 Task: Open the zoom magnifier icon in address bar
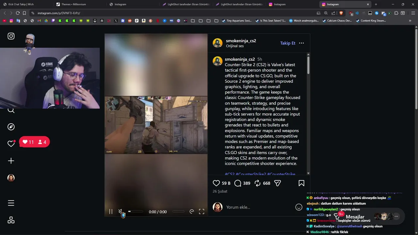tap(326, 13)
